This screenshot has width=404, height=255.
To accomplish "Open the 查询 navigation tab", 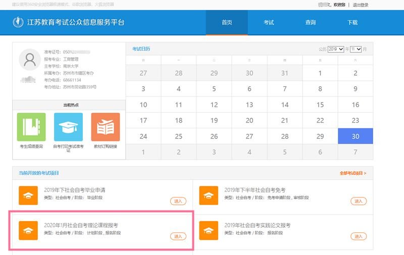I will click(x=311, y=23).
